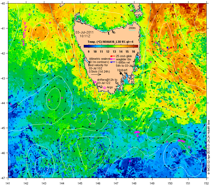Click the '-44' latitude axis label
Image resolution: width=212 pixels, height=186 pixels.
(2, 103)
